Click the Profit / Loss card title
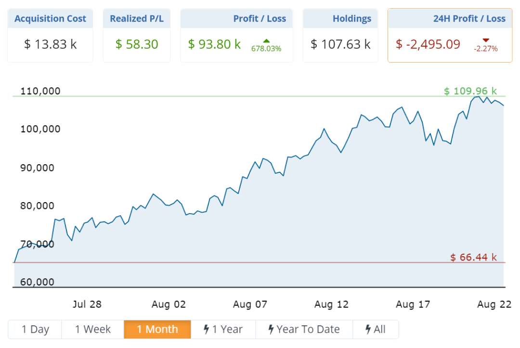 (x=260, y=19)
